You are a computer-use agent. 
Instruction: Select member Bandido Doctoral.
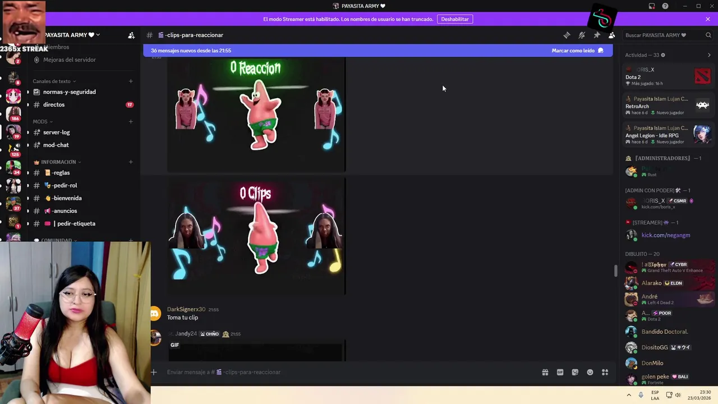669,332
